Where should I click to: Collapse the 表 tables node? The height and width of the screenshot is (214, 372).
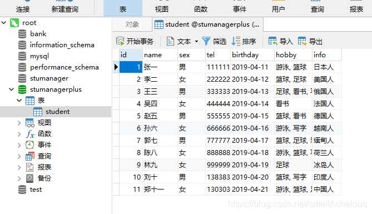[19, 101]
